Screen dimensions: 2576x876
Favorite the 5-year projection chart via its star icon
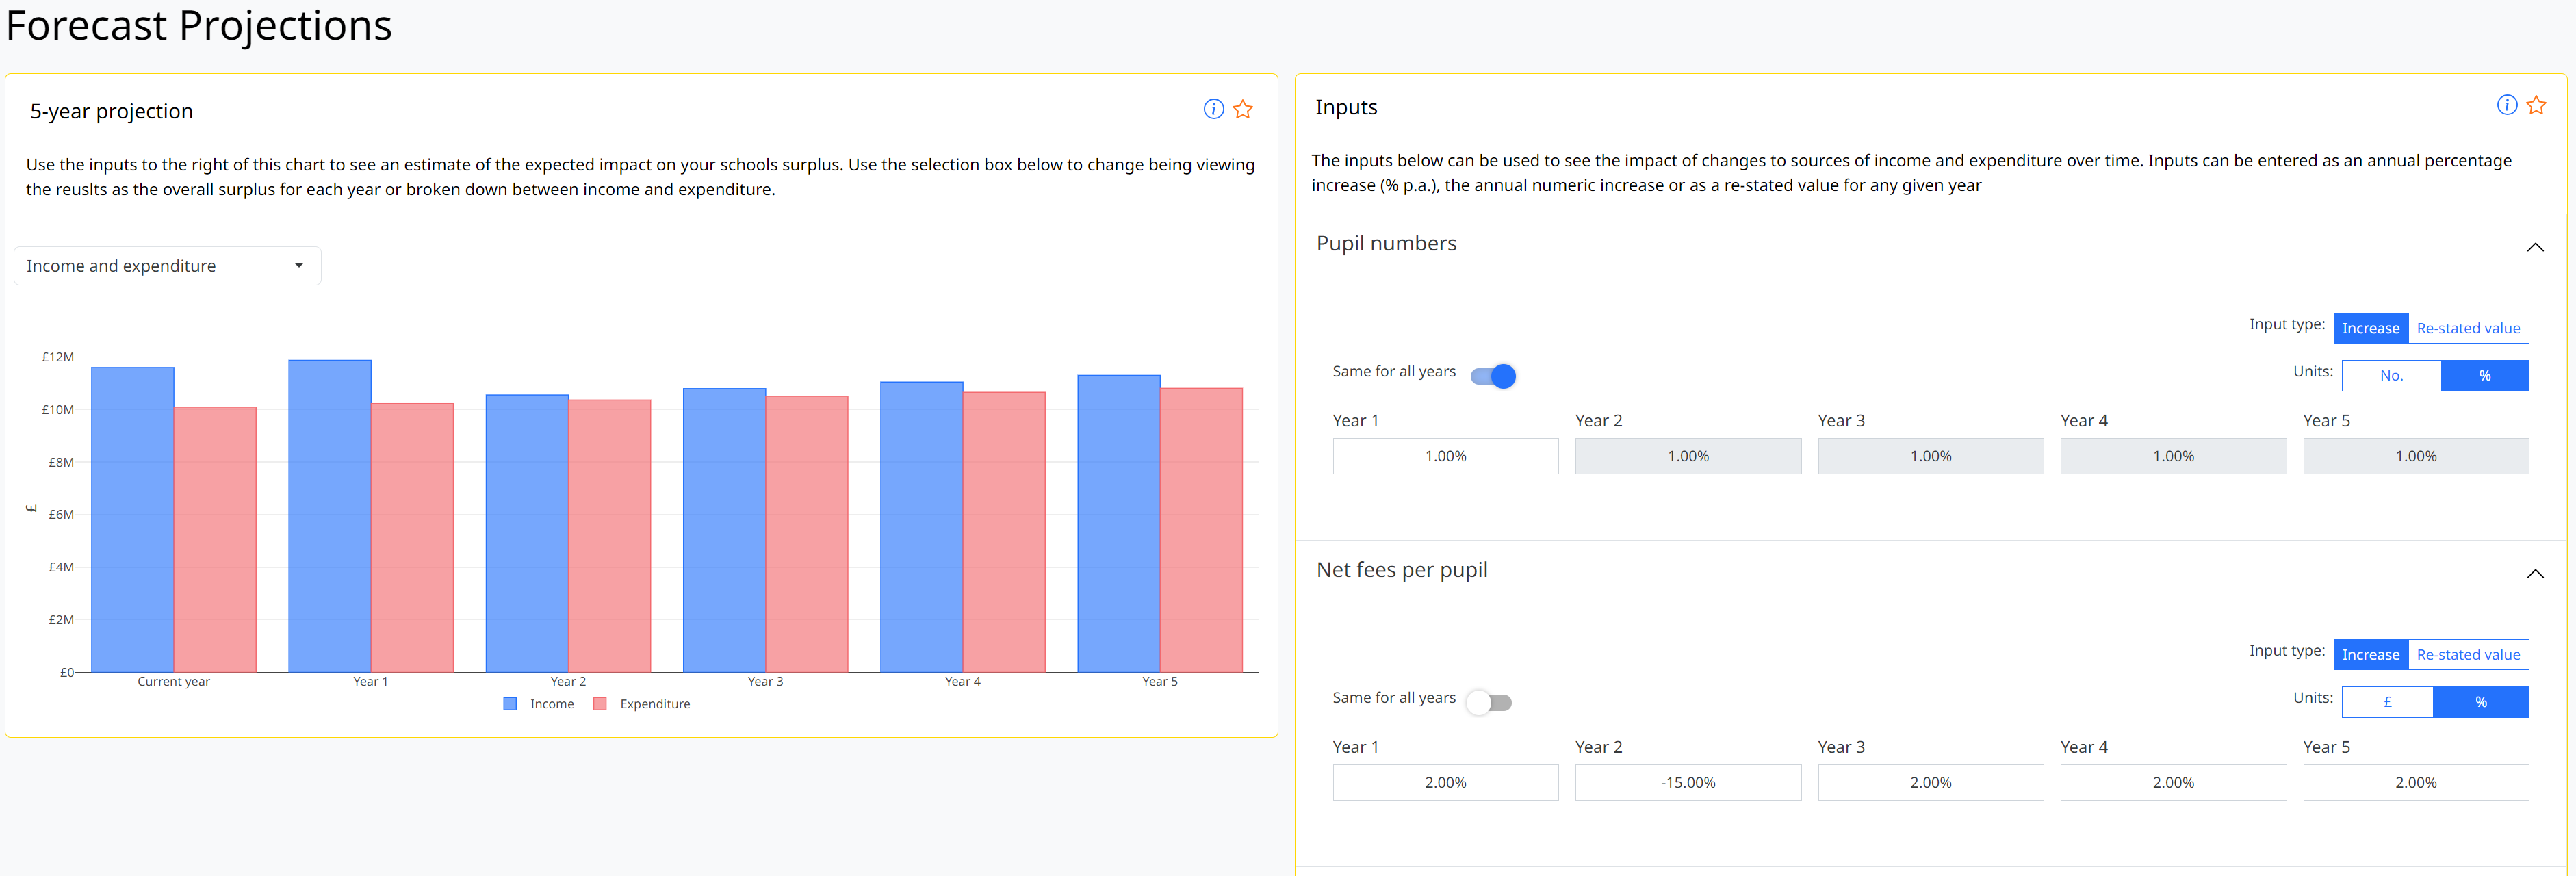(1243, 109)
